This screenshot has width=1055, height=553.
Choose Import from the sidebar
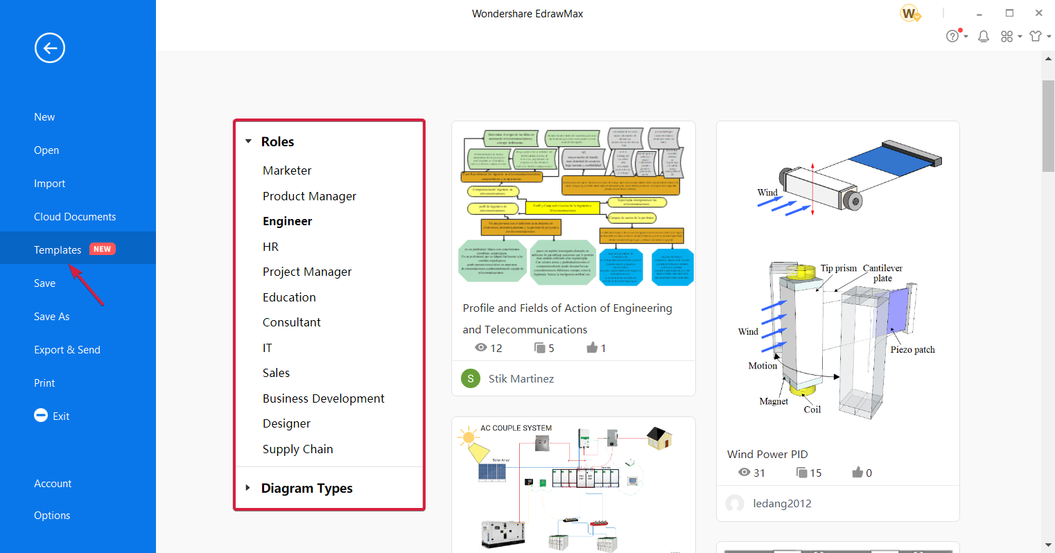(x=49, y=183)
